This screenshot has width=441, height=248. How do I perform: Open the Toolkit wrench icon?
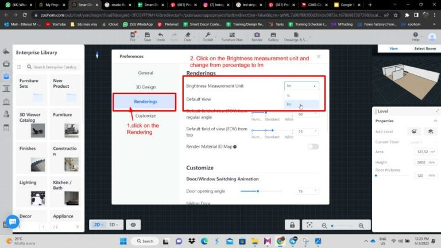pos(208,37)
